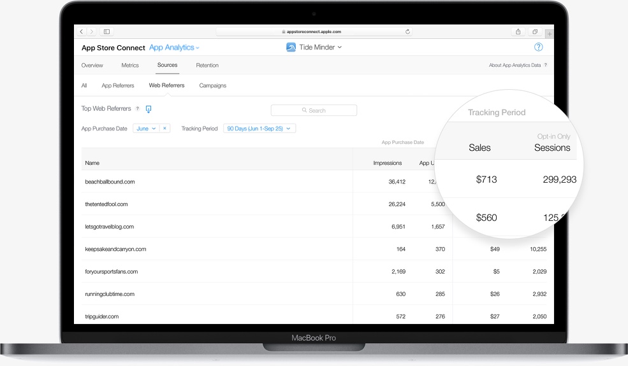Toggle the Safari sidebar icon
The image size is (628, 366).
click(107, 32)
